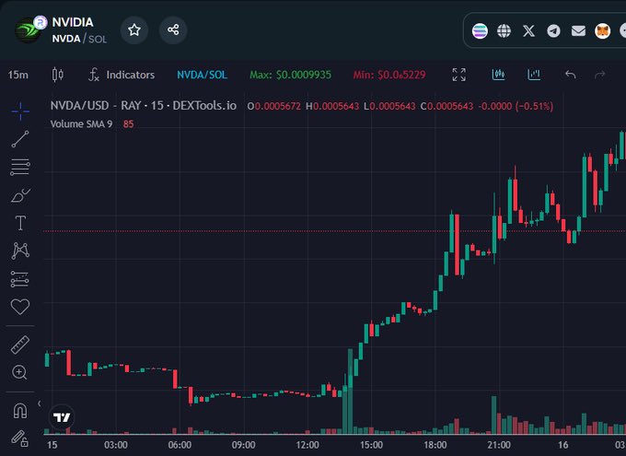Click the 12:00 time axis label
The image size is (626, 456).
click(x=307, y=445)
